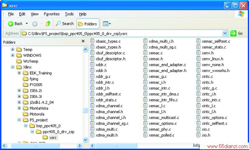249x150 pixels.
Task: Click the xemac_multicast.c file icon
Action: click(x=145, y=118)
